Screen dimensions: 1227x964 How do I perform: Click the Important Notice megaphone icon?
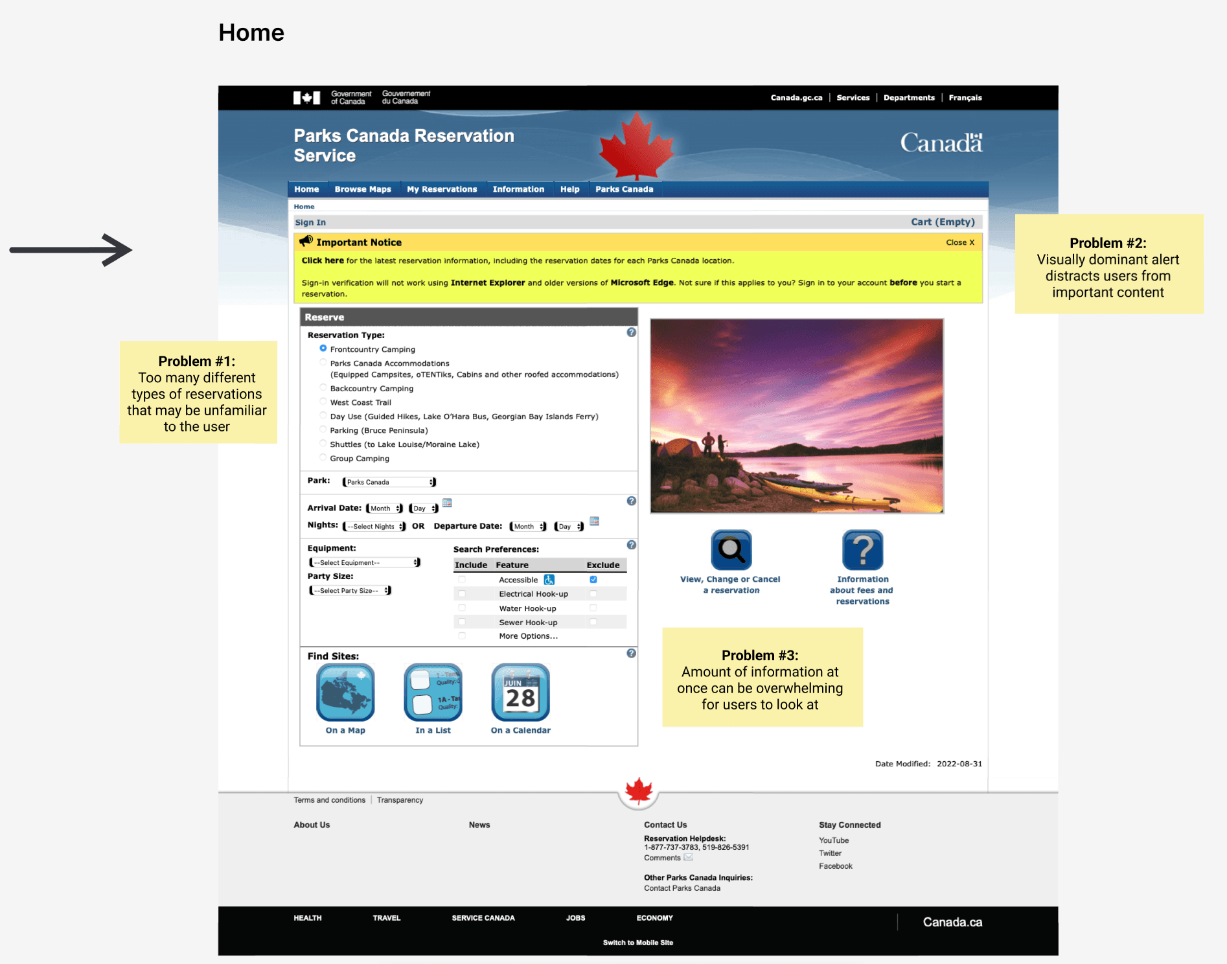pyautogui.click(x=306, y=241)
